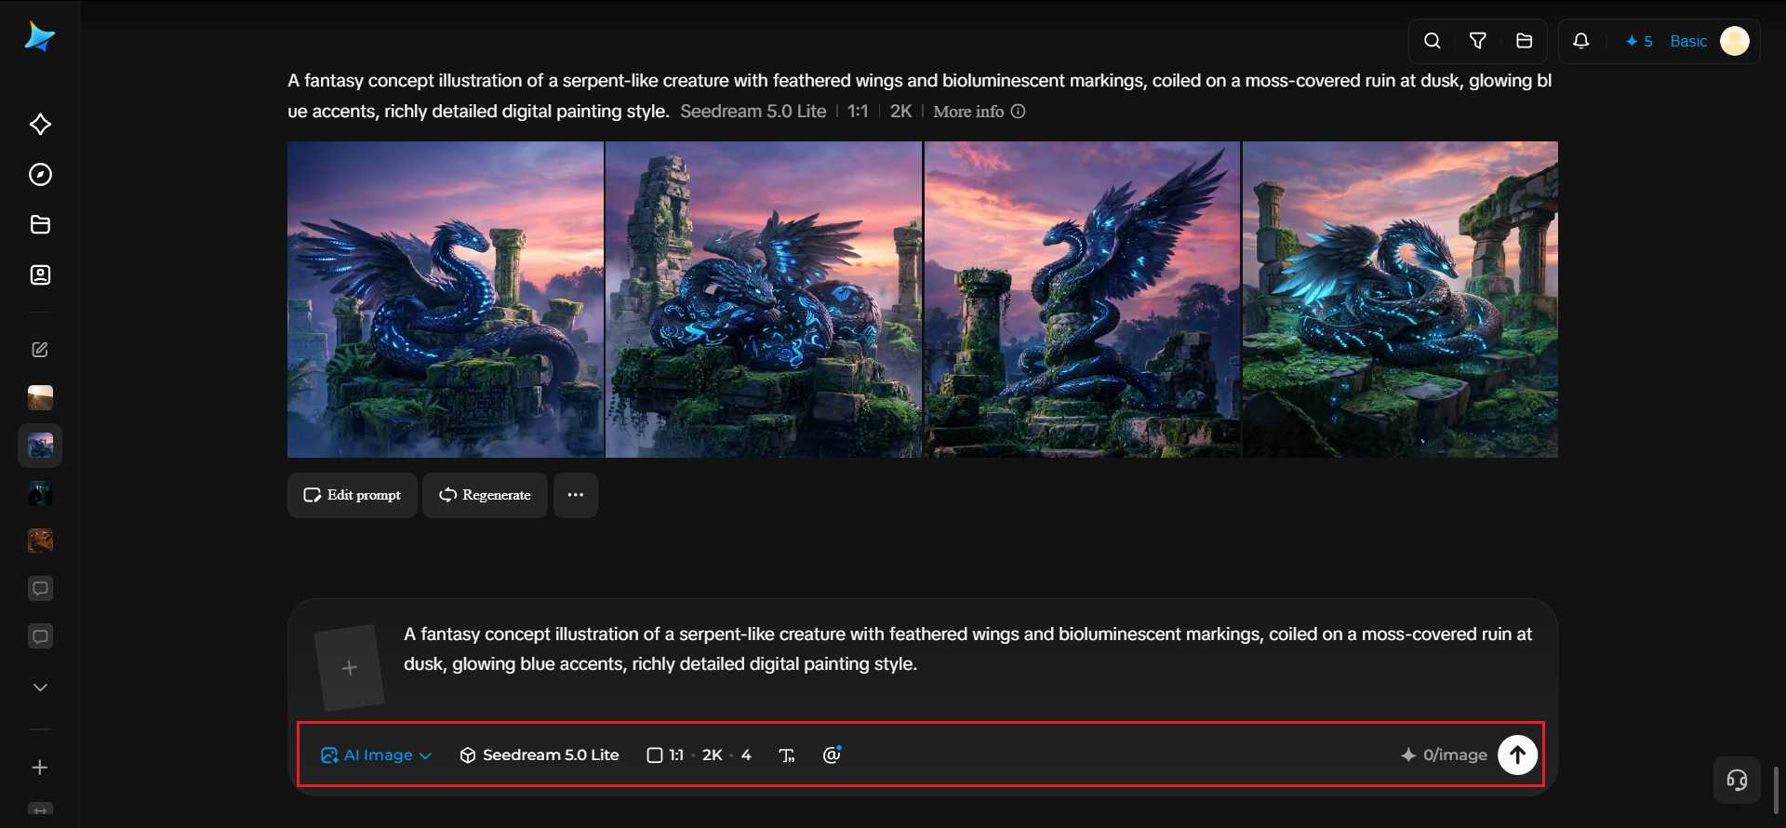Expand the AI Image mode dropdown

pyautogui.click(x=376, y=755)
